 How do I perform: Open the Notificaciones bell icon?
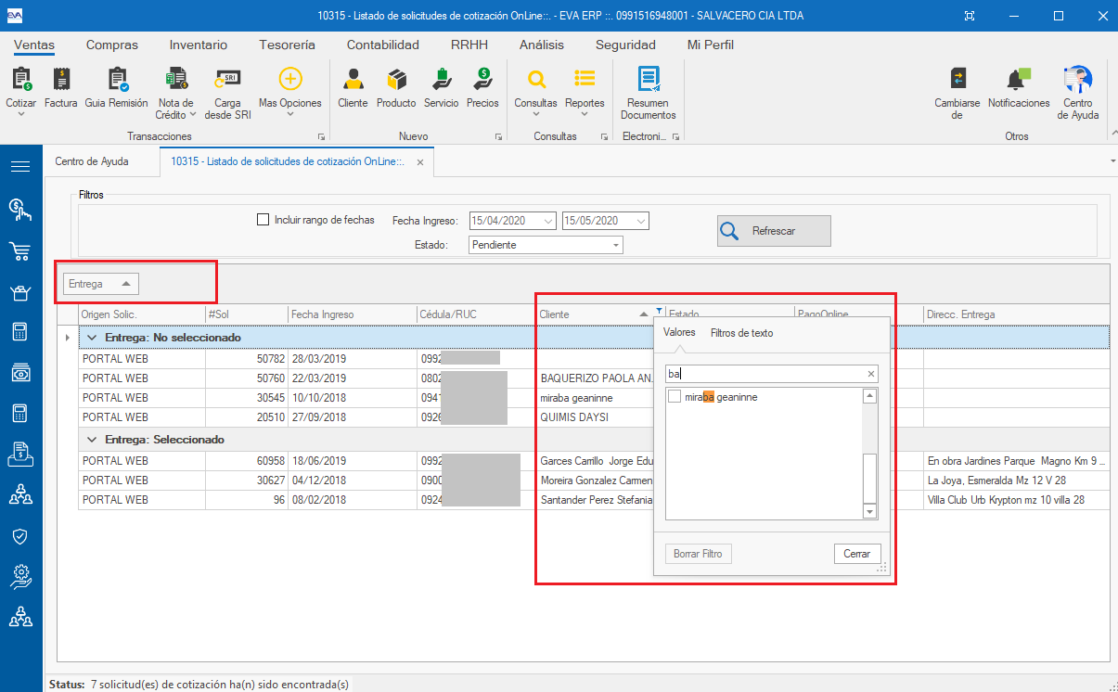(1018, 88)
